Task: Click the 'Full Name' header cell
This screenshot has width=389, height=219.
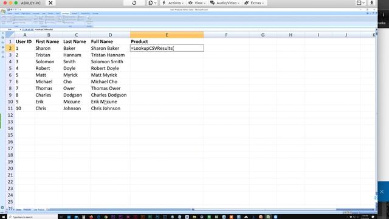Action: pyautogui.click(x=110, y=41)
